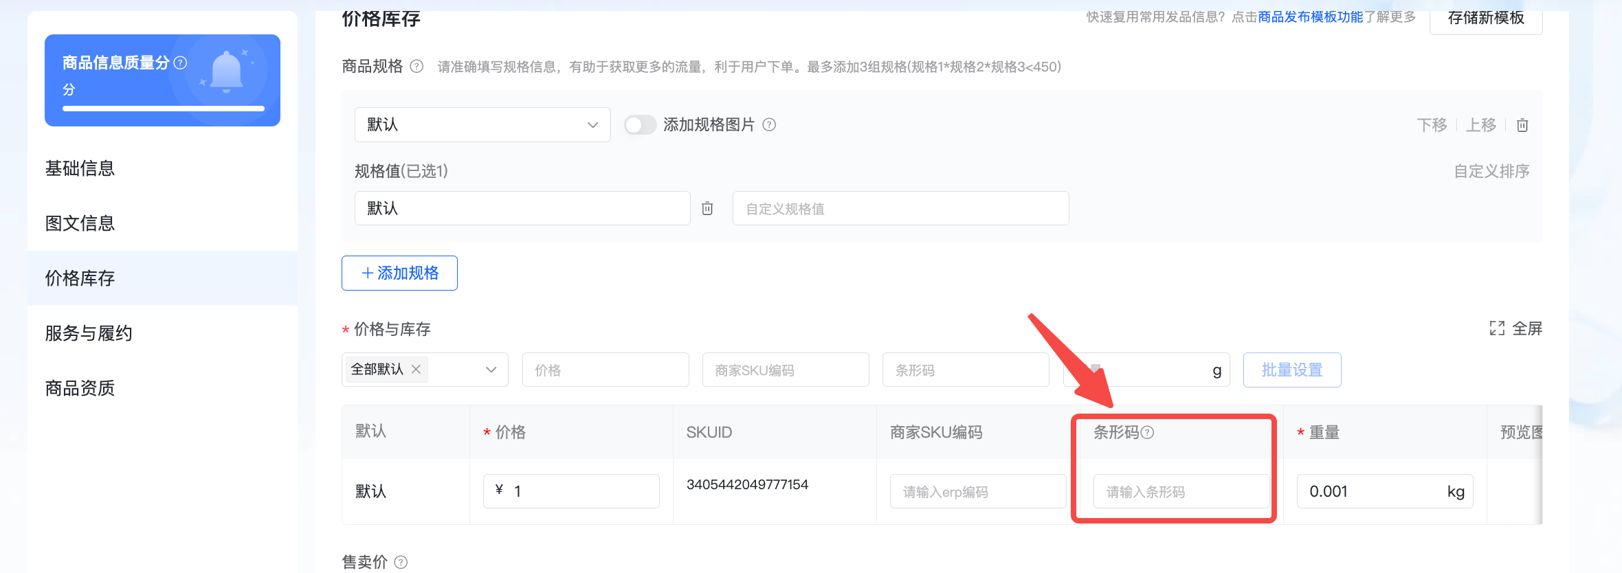Click 上移 to move spec up
The width and height of the screenshot is (1622, 573).
pyautogui.click(x=1481, y=125)
